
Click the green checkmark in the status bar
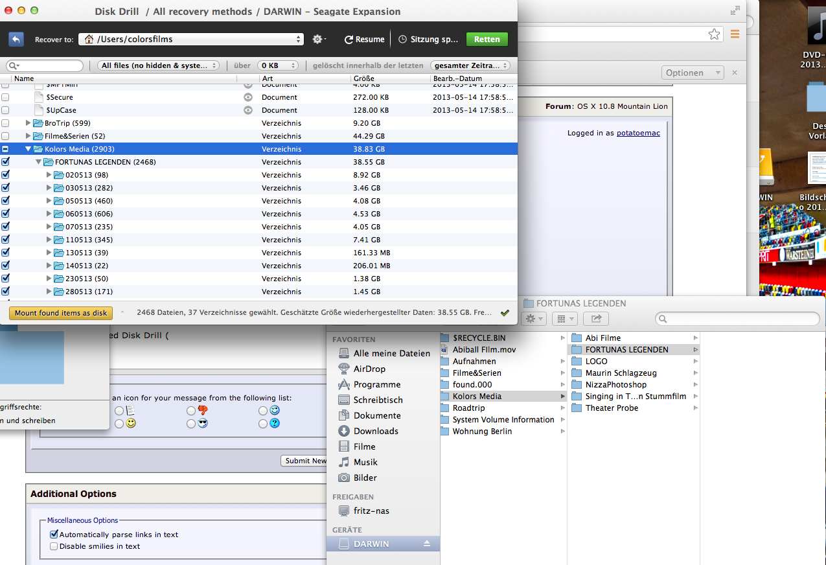pos(505,313)
